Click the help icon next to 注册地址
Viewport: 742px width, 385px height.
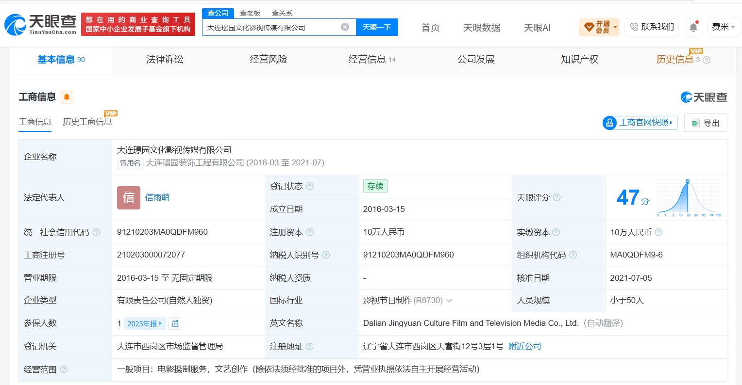pos(310,347)
